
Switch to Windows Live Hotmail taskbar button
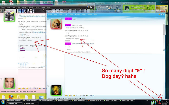coord(95,100)
